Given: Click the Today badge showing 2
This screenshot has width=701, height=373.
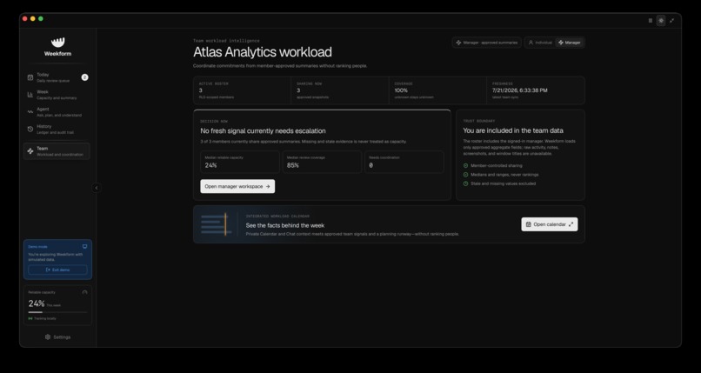Looking at the screenshot, I should point(84,77).
